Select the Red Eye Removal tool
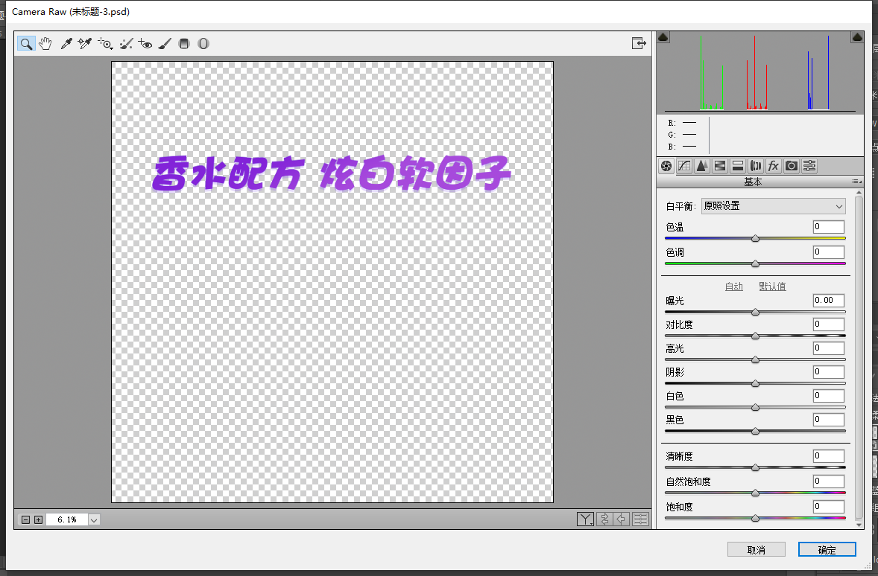 pyautogui.click(x=146, y=43)
